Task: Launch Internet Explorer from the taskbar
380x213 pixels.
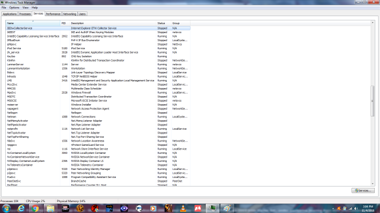Action: (x=21, y=208)
